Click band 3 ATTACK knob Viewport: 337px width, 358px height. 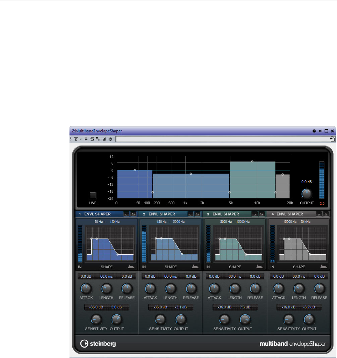point(214,288)
